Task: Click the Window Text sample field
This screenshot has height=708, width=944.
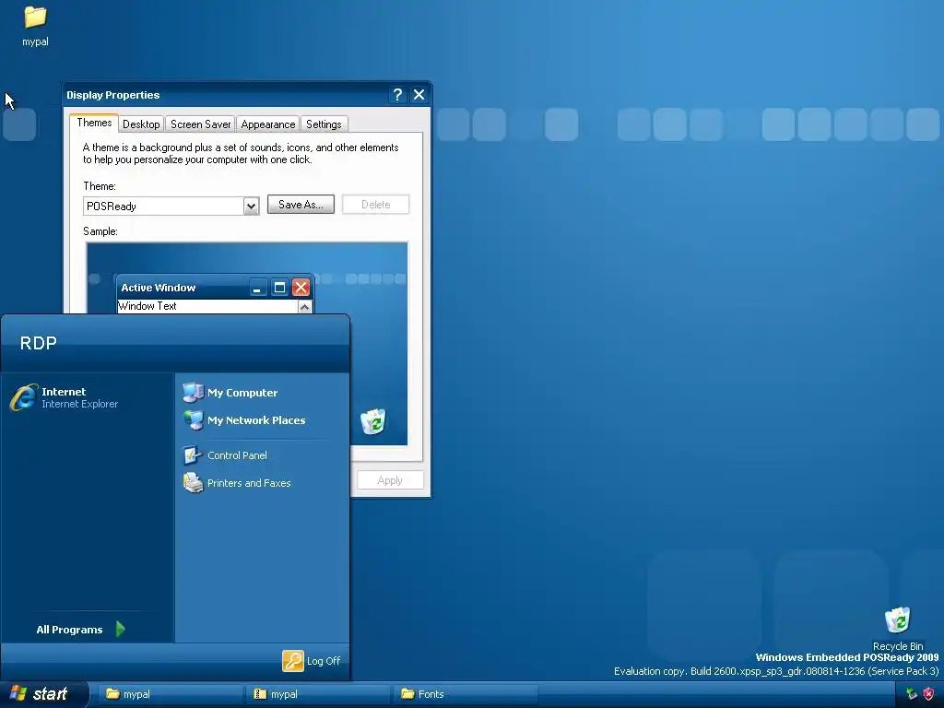Action: (x=207, y=306)
